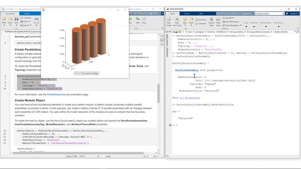Screen dimensions: 301x169
Task: Click the documentation search field in MATLAB
Action: point(269,14)
